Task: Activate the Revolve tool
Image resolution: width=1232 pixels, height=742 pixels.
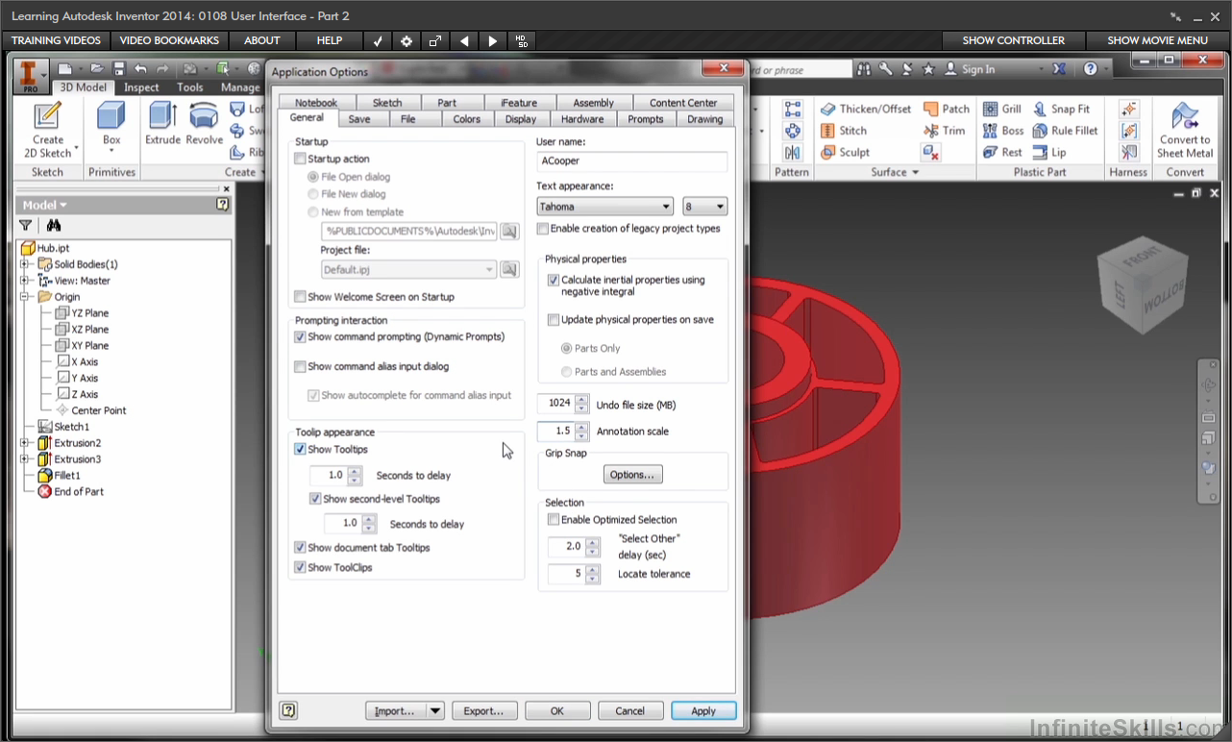Action: (204, 123)
